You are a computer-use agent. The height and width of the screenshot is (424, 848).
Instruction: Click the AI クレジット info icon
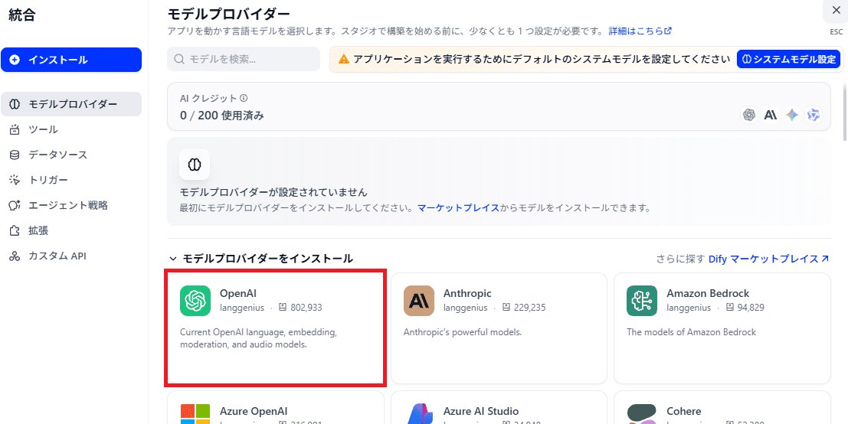point(244,98)
